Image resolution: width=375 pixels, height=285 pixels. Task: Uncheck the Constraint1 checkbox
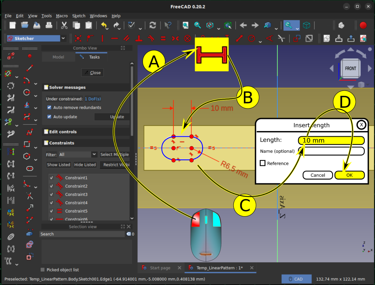click(52, 178)
